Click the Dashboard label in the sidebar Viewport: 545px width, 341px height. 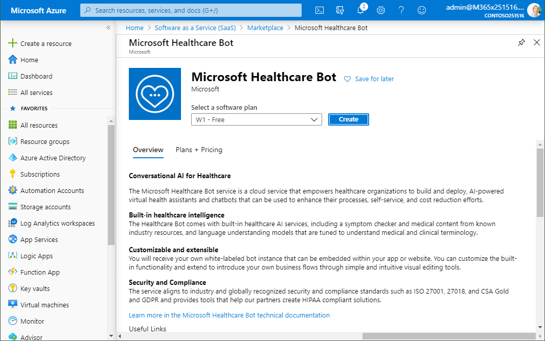coord(36,76)
